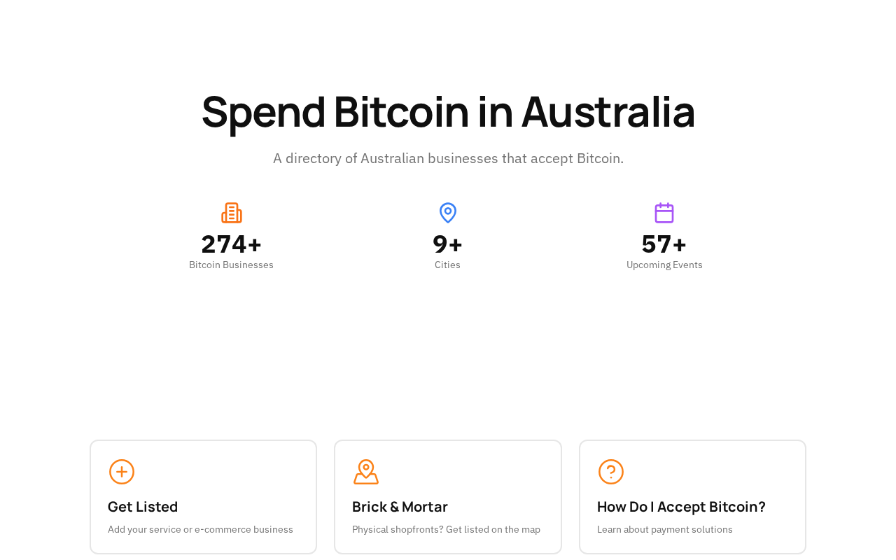Click Physical shopfronts description text
Viewport: 896px width, 560px height.
[446, 529]
